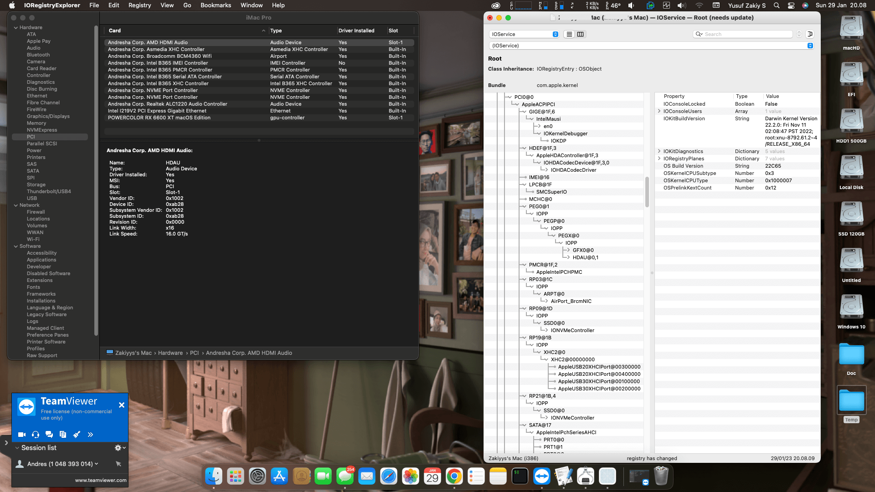875x492 pixels.
Task: Collapse the TeamViewer Session list
Action: tap(17, 448)
